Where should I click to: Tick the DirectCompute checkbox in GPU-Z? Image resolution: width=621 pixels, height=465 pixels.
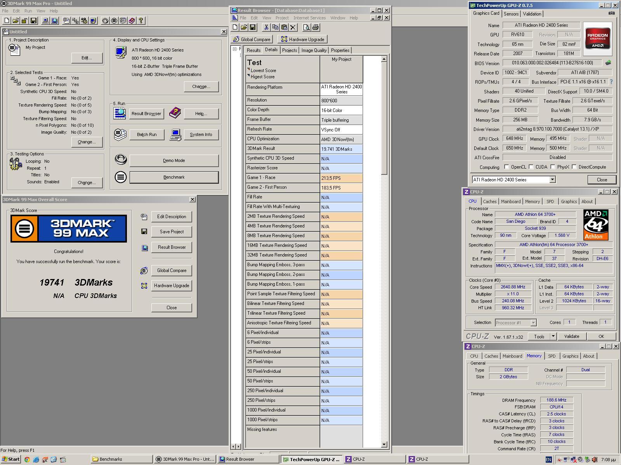(574, 167)
